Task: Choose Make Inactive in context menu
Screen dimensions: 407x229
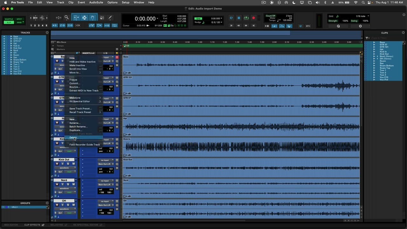Action: [x=77, y=65]
